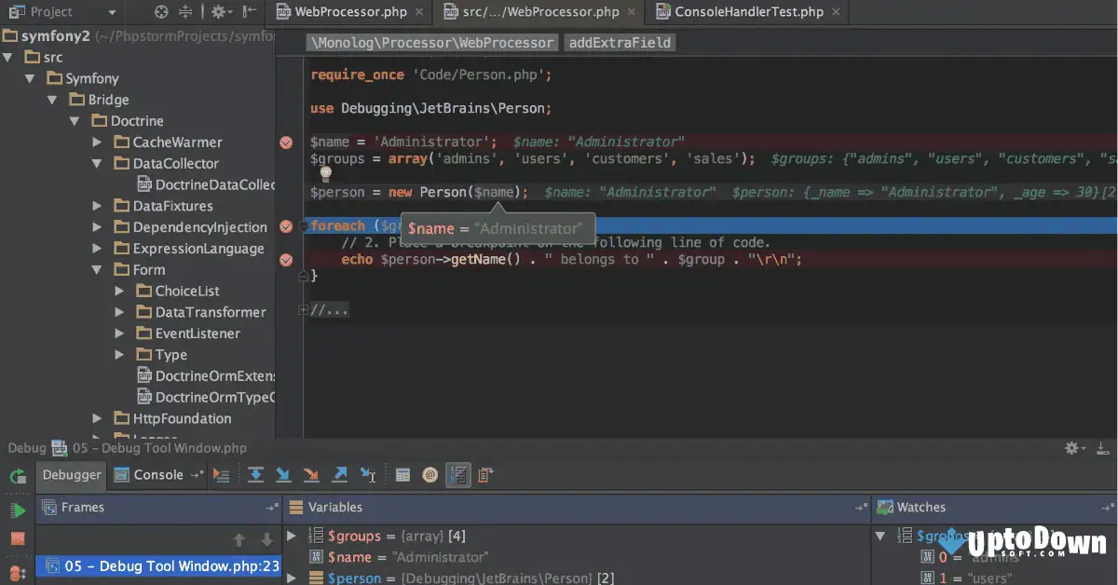The width and height of the screenshot is (1118, 585).
Task: Stop the debugger with red square icon
Action: click(x=17, y=538)
